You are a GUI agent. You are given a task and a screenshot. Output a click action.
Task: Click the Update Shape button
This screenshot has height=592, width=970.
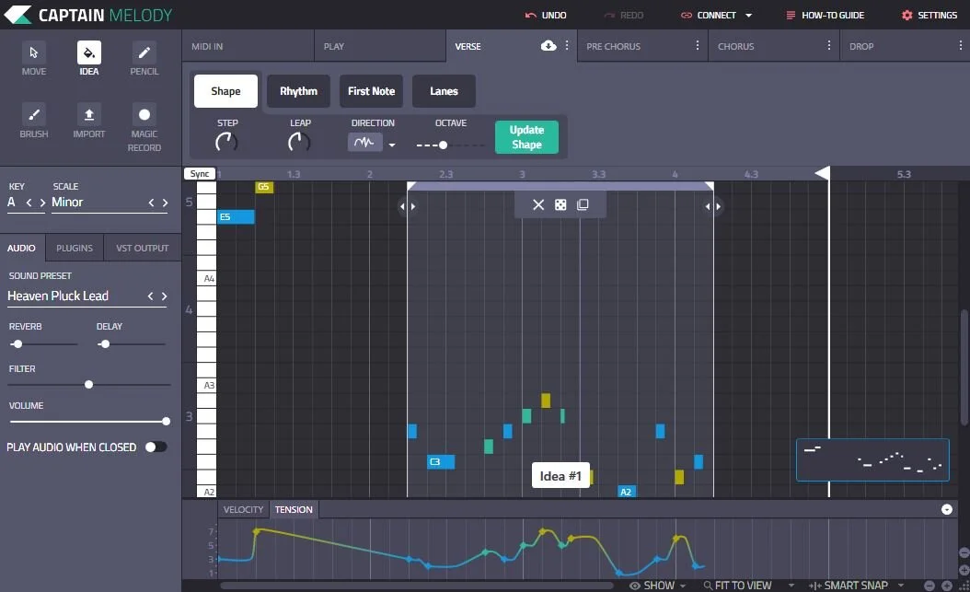pyautogui.click(x=526, y=136)
